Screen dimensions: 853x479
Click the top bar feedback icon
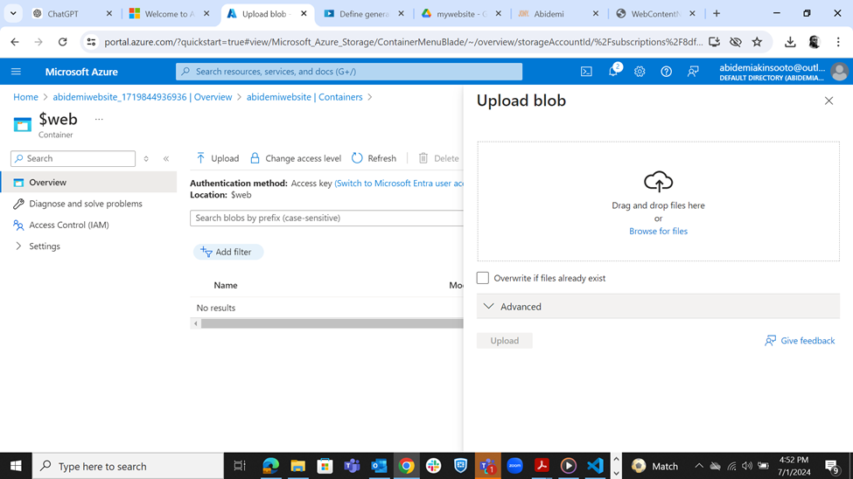pos(693,71)
